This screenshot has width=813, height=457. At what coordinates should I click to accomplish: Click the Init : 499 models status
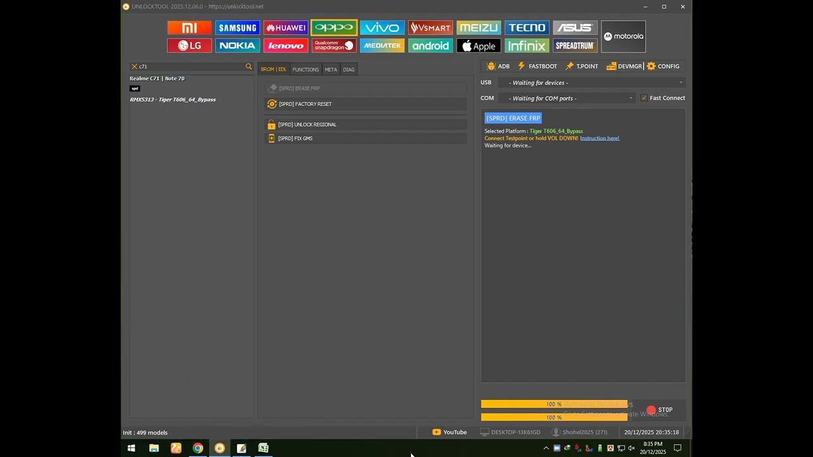click(145, 433)
